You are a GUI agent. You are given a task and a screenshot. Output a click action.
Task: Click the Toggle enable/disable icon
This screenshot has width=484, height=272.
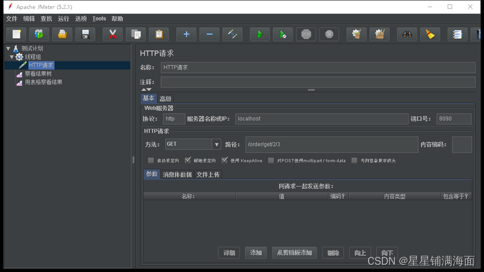click(x=232, y=34)
